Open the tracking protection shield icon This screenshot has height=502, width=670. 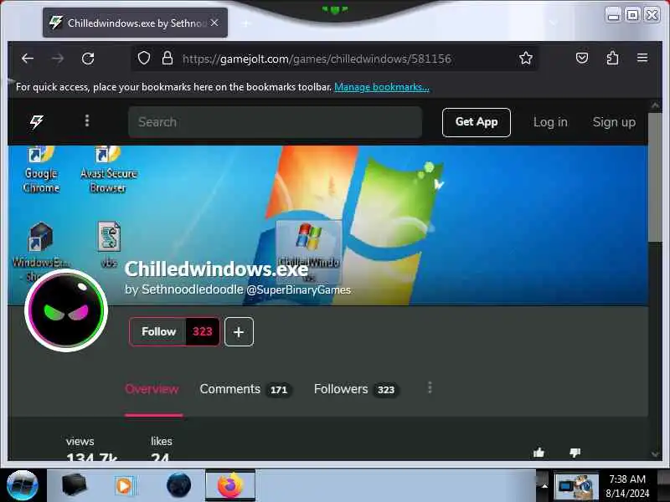144,58
